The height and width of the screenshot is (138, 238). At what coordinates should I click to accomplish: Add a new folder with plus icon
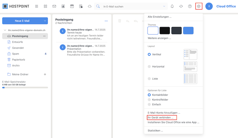point(45,74)
